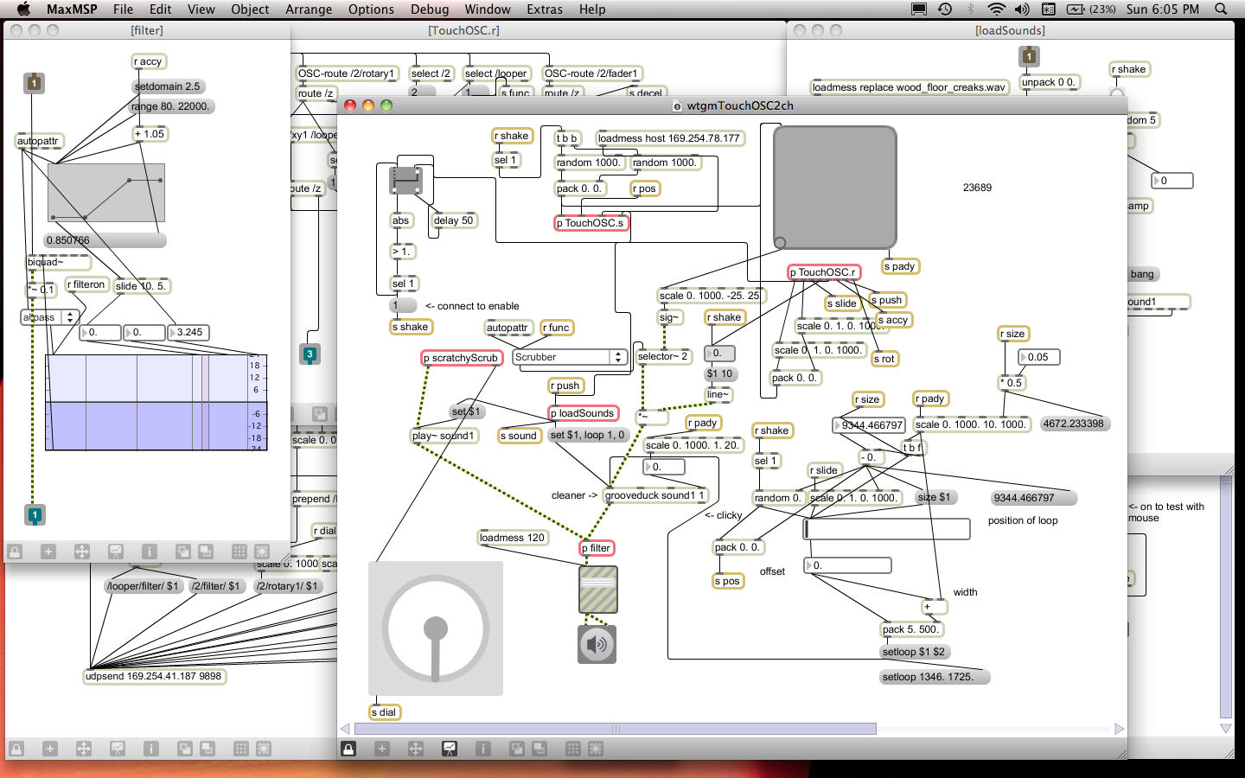Click the p loadSounds subpatcher object
The height and width of the screenshot is (778, 1245).
click(x=584, y=413)
